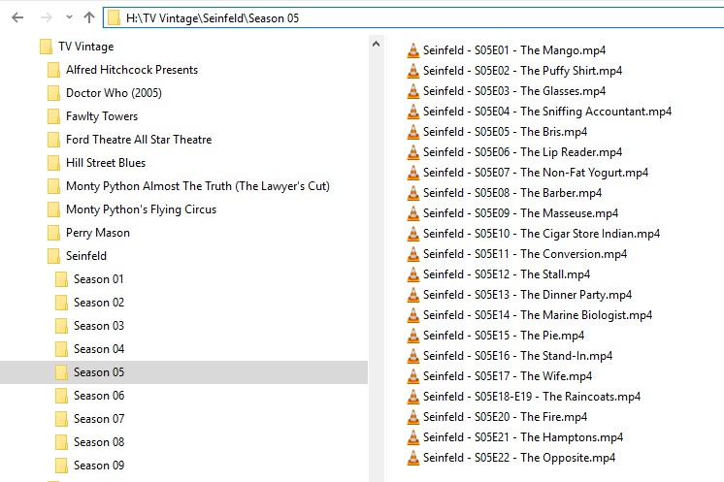Click the address bar path field
The width and height of the screenshot is (724, 482).
pos(413,18)
